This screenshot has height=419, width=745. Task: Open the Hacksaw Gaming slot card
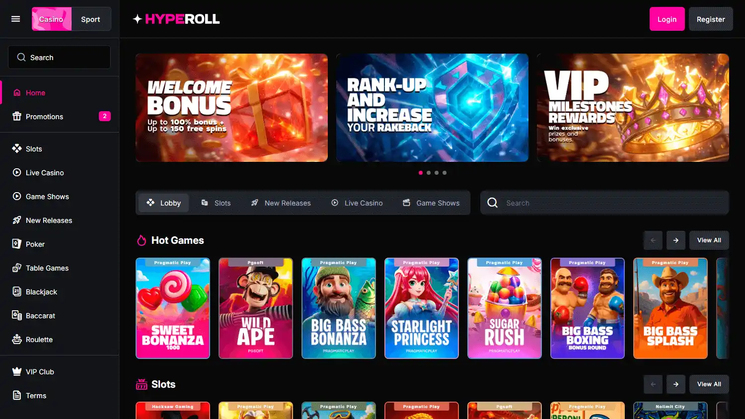(173, 411)
